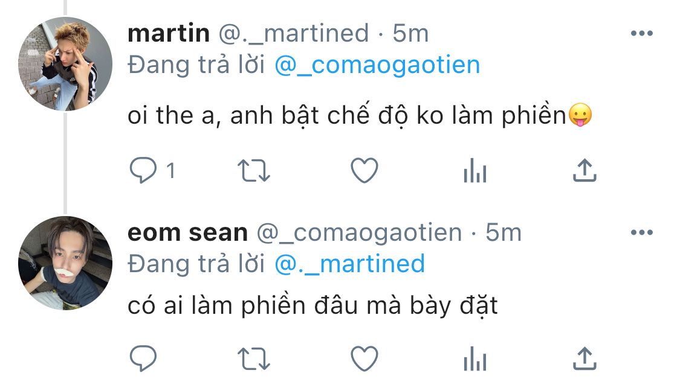Share eom sean's tweet
The width and height of the screenshot is (680, 382).
point(584,358)
